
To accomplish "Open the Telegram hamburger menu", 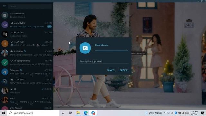I will coord(4,6).
